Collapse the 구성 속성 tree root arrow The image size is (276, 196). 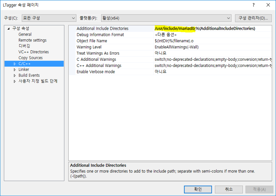pos(8,29)
